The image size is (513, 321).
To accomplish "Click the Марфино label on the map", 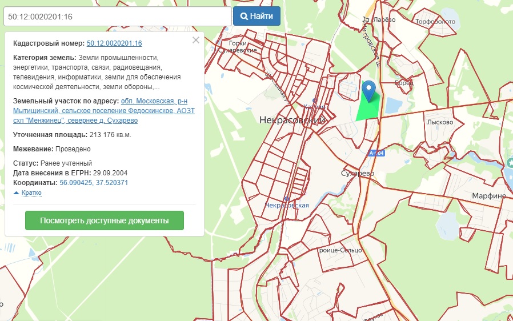I will [489, 196].
